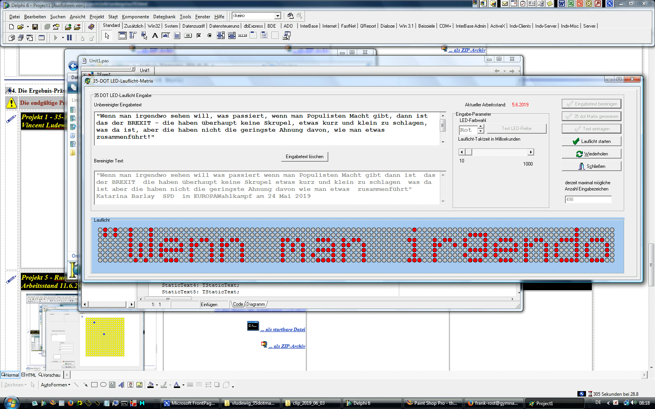The width and height of the screenshot is (655, 409).
Task: Click the Save floppy disk icon
Action: pos(35,27)
